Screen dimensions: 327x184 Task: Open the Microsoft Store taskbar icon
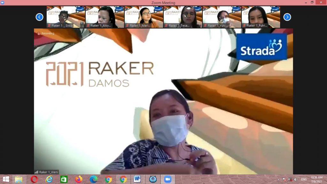pos(64,179)
